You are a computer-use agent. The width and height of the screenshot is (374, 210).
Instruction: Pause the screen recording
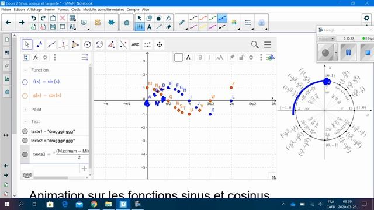[x=348, y=52]
